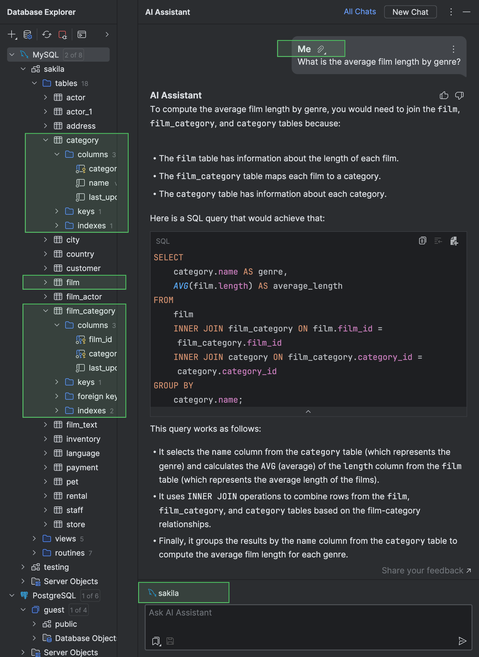Collapse the category table node
Viewport: 479px width, 657px height.
46,140
